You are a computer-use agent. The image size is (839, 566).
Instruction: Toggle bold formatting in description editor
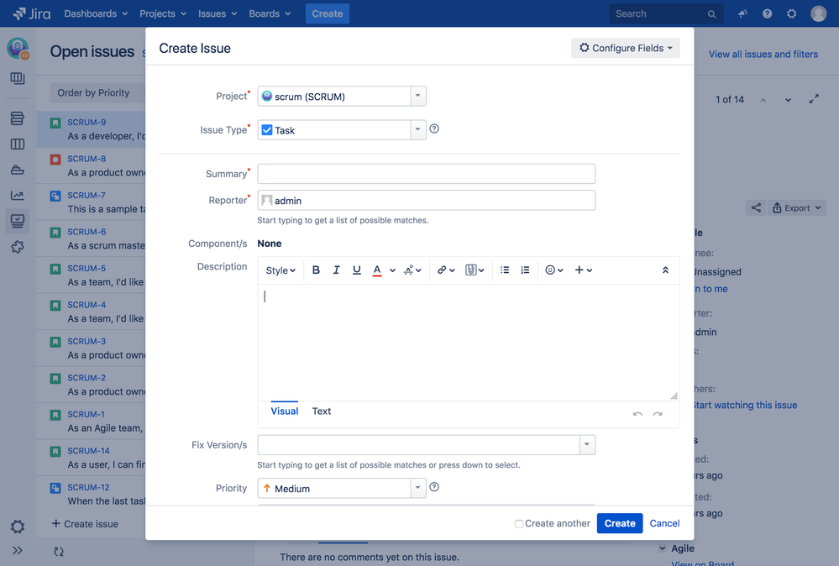[316, 270]
